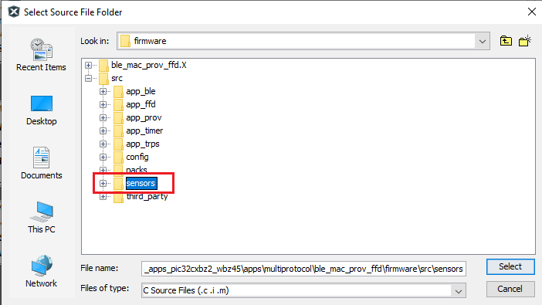The image size is (542, 305).
Task: Select the app_timer folder name
Action: [144, 130]
